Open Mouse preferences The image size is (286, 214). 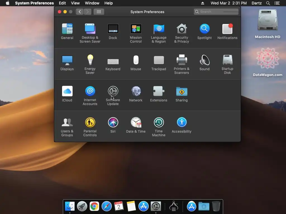pos(136,63)
